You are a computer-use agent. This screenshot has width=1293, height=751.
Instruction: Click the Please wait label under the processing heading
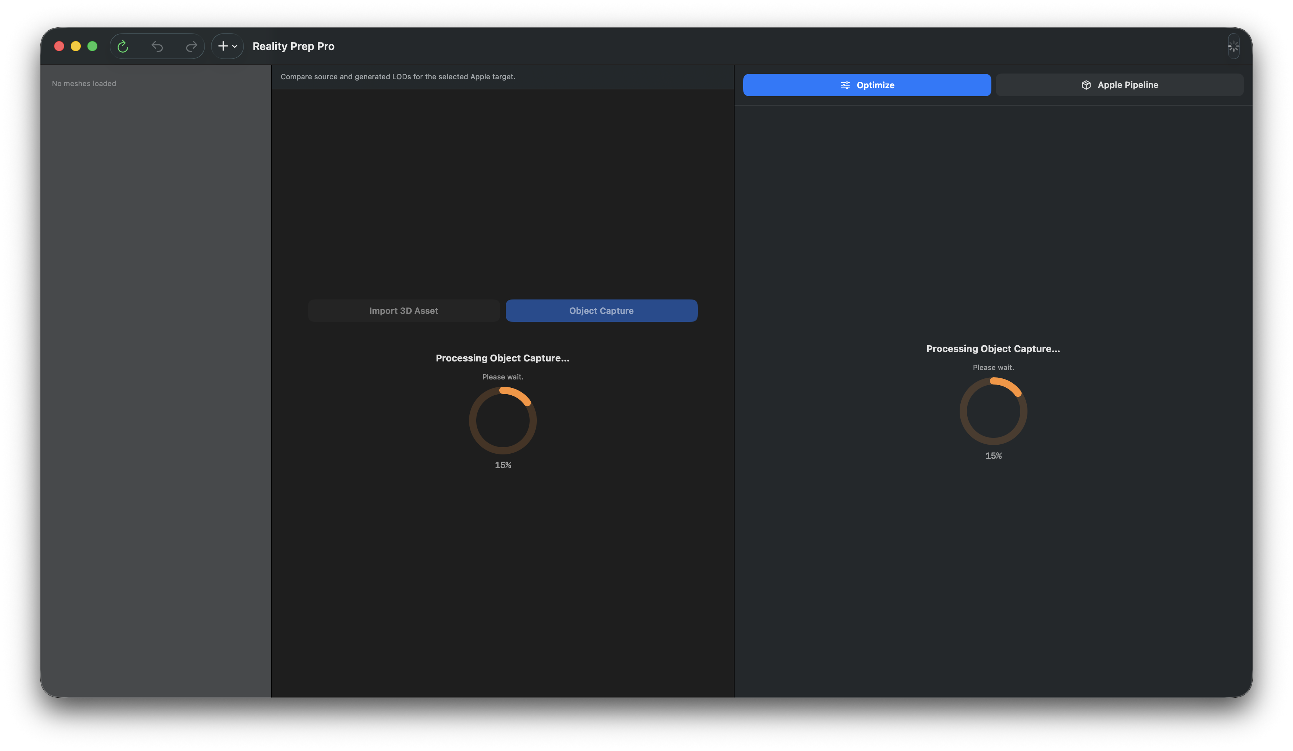[x=503, y=377]
